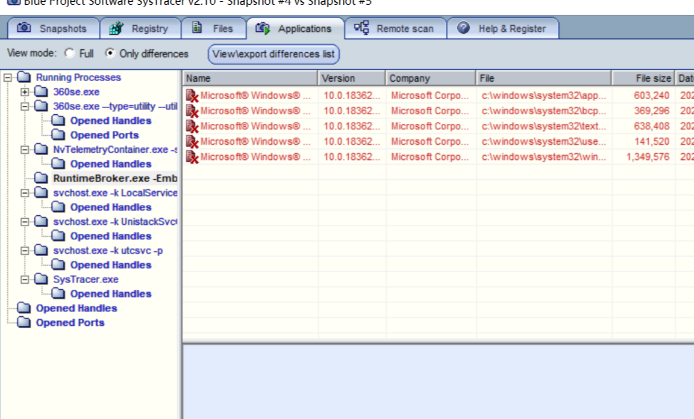
Task: Click the Opened Ports folder icon under 360se.exe utility
Action: coord(58,135)
